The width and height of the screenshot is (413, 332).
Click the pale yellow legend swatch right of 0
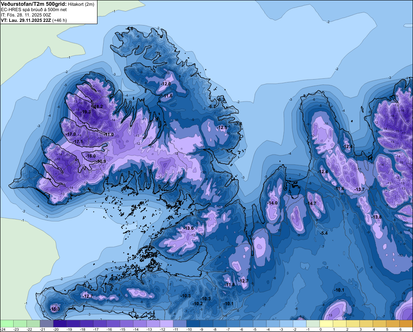326,323
